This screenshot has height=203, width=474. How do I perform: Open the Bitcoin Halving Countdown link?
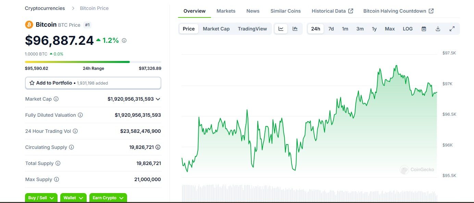pyautogui.click(x=399, y=11)
